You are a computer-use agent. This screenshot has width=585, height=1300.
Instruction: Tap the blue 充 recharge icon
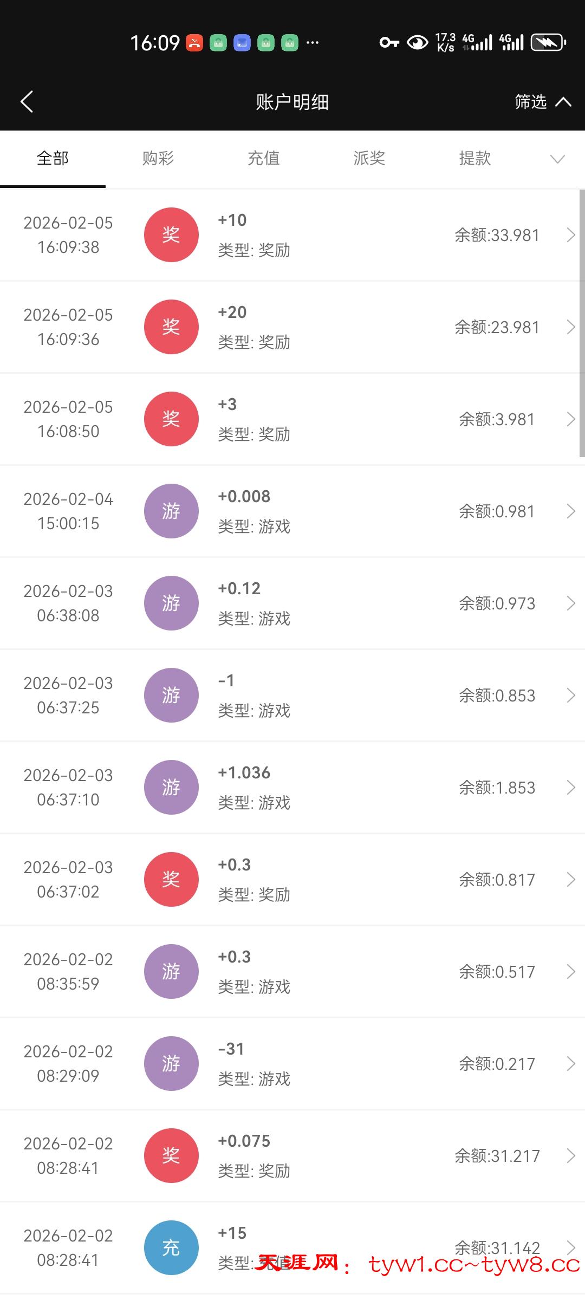coord(171,1247)
